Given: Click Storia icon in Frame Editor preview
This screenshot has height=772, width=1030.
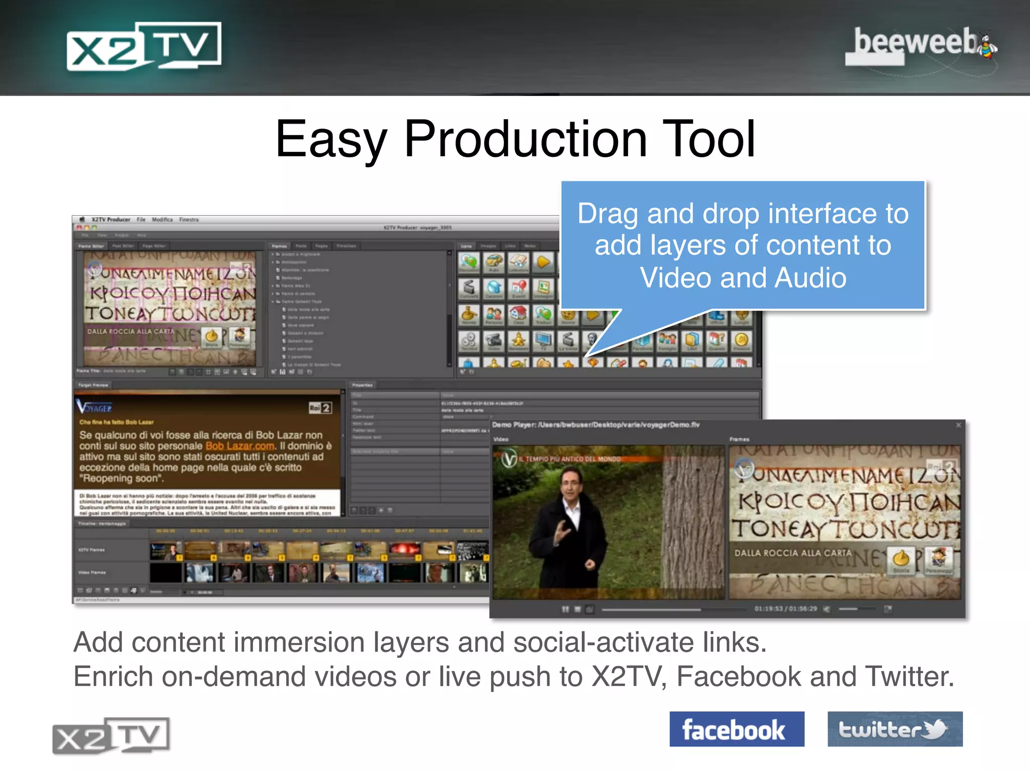Looking at the screenshot, I should pyautogui.click(x=212, y=337).
